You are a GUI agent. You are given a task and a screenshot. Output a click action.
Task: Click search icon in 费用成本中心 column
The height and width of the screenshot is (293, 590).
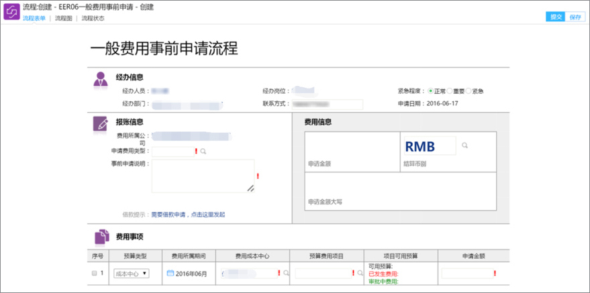pyautogui.click(x=286, y=274)
